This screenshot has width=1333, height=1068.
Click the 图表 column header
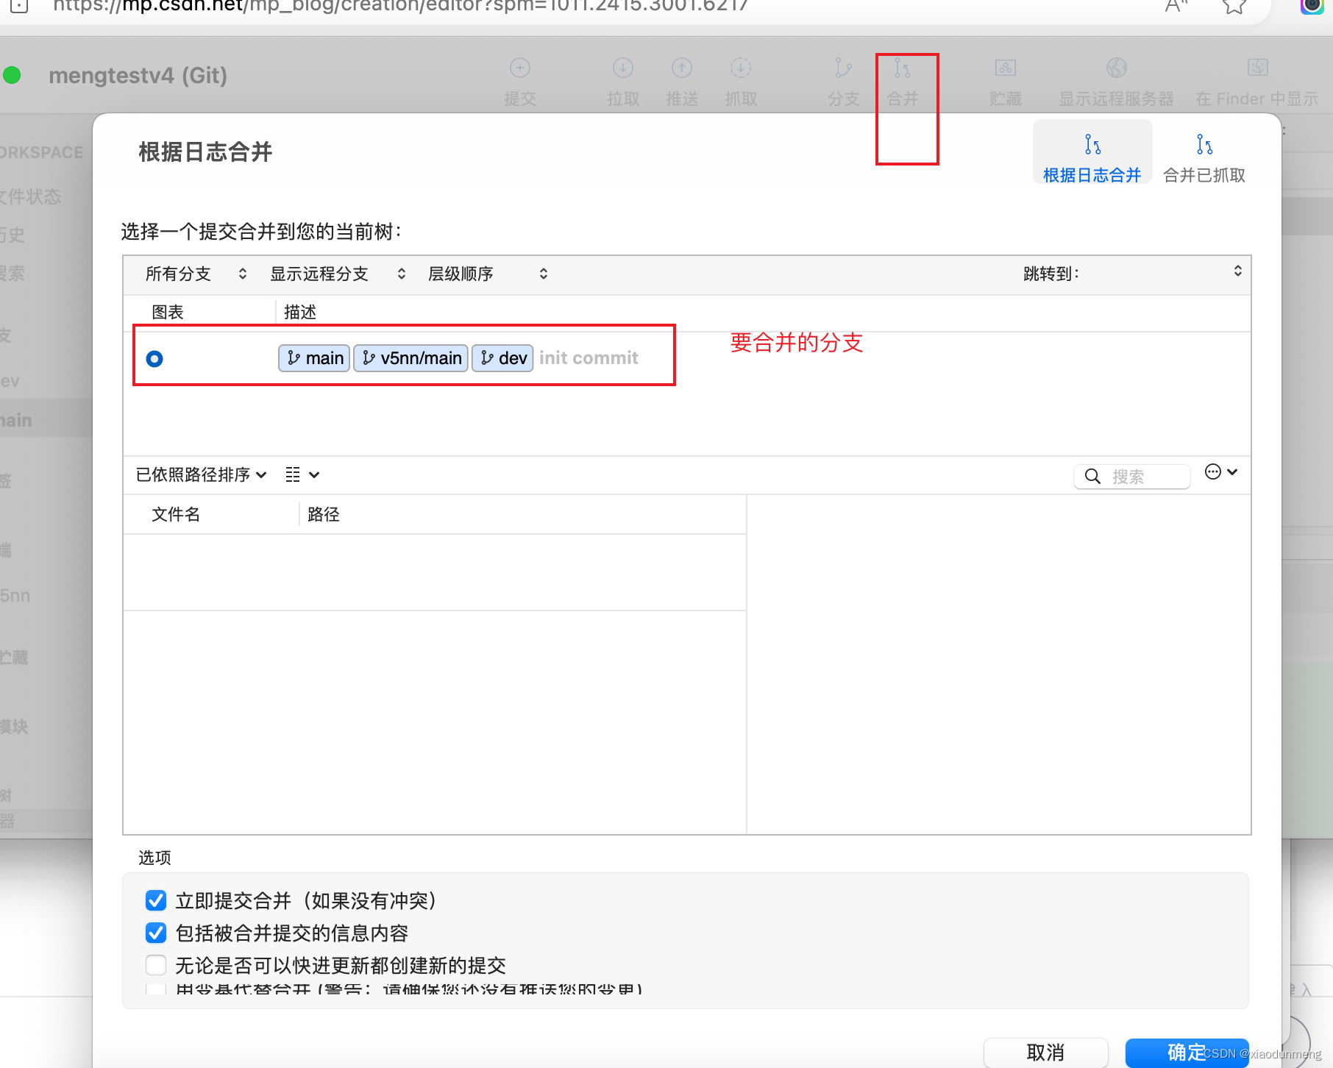(168, 312)
